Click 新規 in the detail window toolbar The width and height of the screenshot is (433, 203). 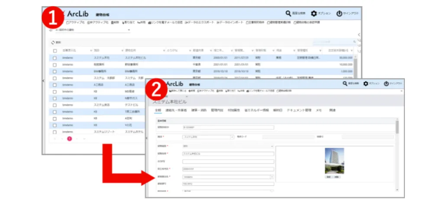click(x=192, y=91)
